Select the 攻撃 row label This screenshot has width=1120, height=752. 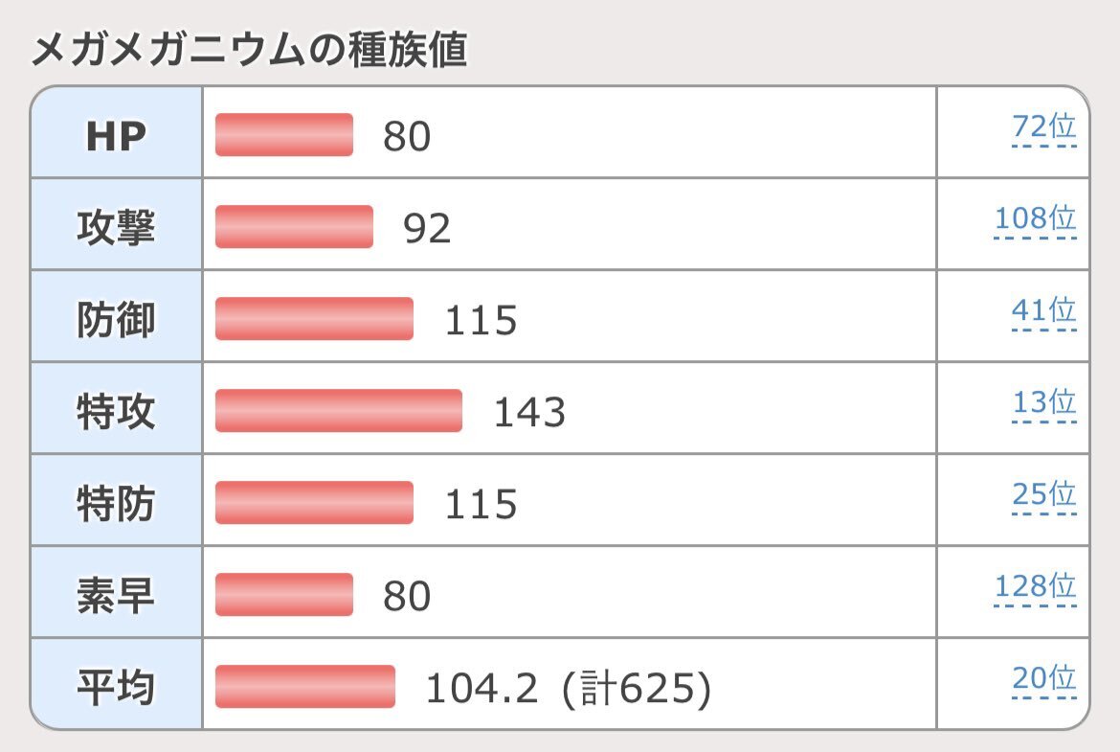point(116,228)
